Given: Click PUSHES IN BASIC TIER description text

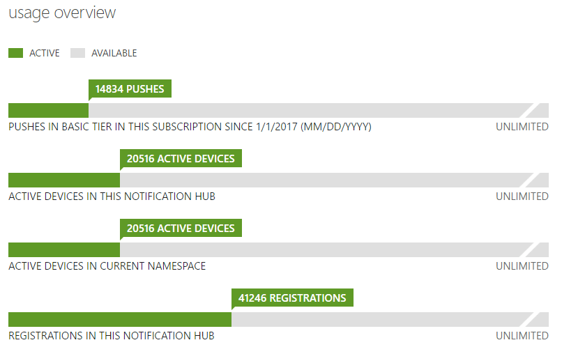Looking at the screenshot, I should pyautogui.click(x=190, y=127).
